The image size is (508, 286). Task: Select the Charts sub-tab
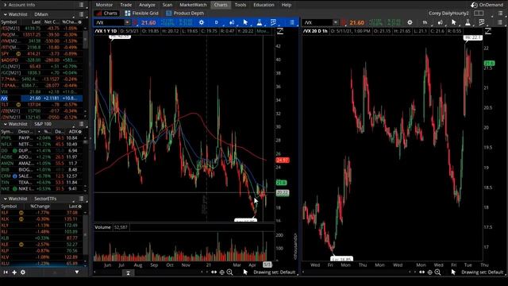coord(106,14)
